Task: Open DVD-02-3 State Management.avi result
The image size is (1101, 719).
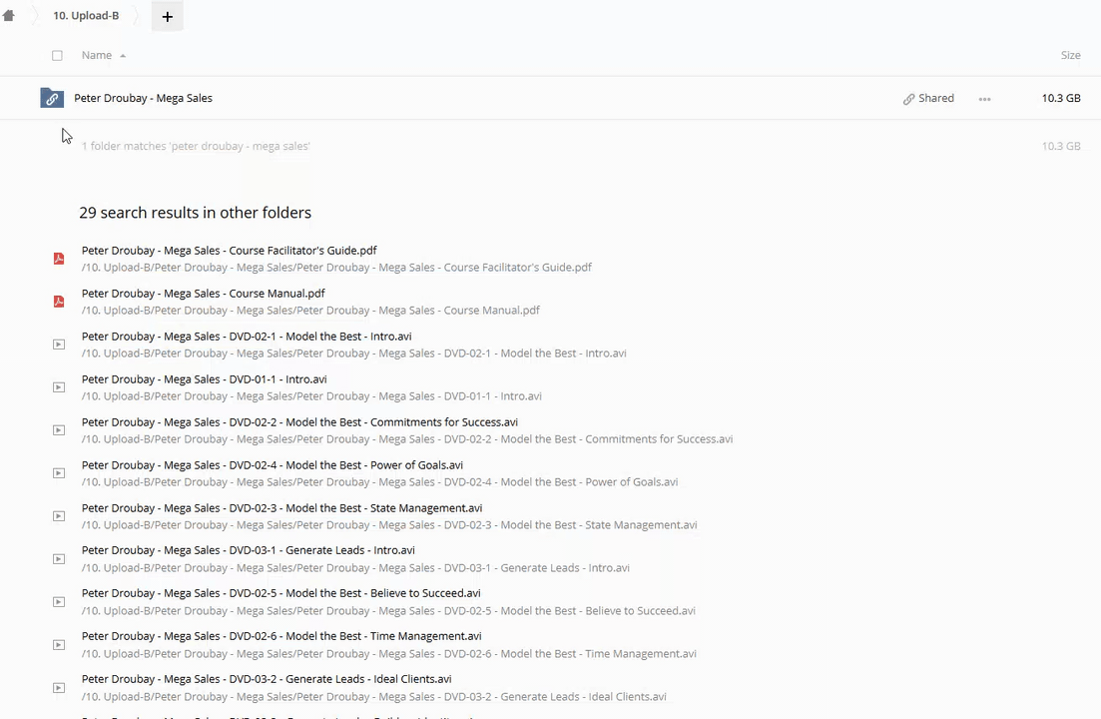Action: 281,508
